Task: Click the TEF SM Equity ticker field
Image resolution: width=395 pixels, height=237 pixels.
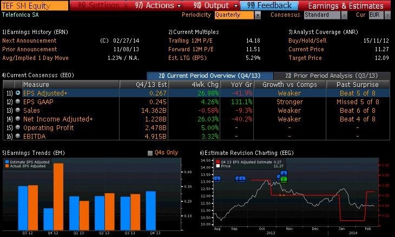Action: click(35, 6)
